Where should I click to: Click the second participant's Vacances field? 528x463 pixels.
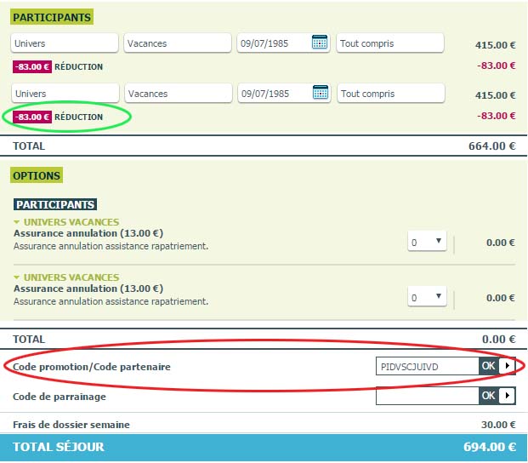pos(178,94)
